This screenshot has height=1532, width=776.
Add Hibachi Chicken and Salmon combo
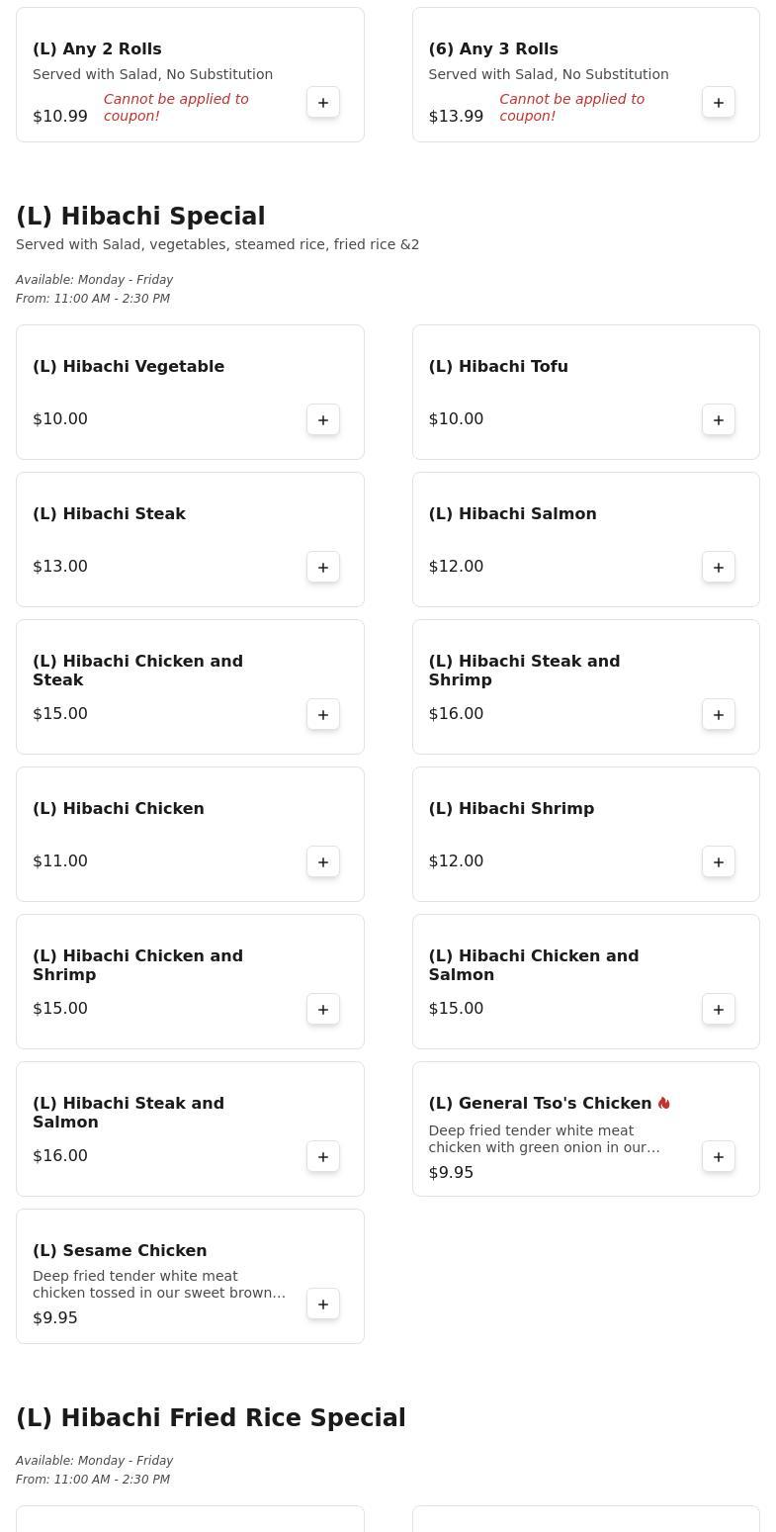click(x=719, y=1010)
